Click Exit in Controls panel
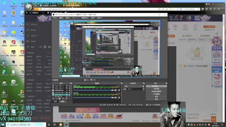This screenshot has width=226, height=127. click(x=157, y=99)
